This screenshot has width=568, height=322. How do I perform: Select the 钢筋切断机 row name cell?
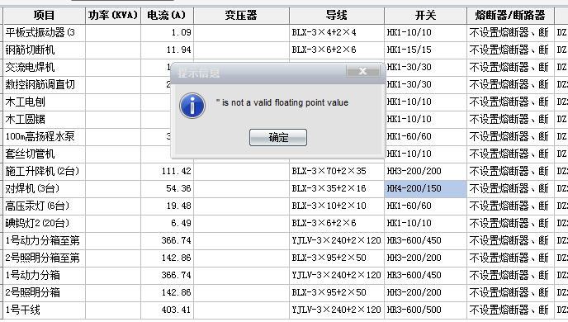click(45, 50)
